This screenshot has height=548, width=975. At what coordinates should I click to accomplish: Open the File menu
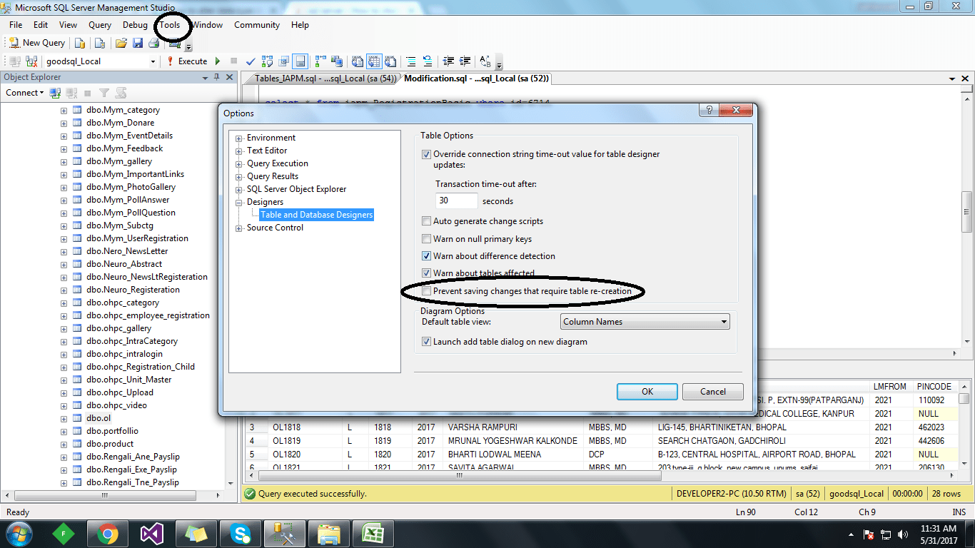[16, 25]
